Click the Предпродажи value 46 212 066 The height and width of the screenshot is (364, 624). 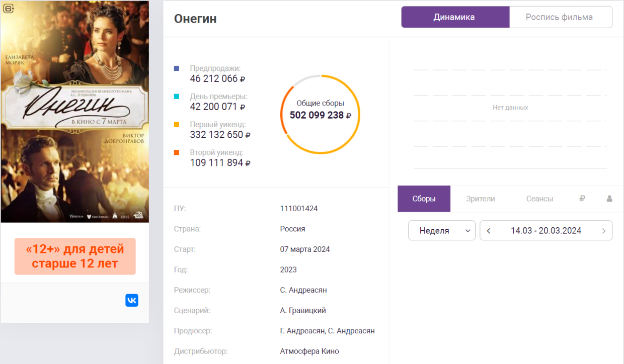217,78
